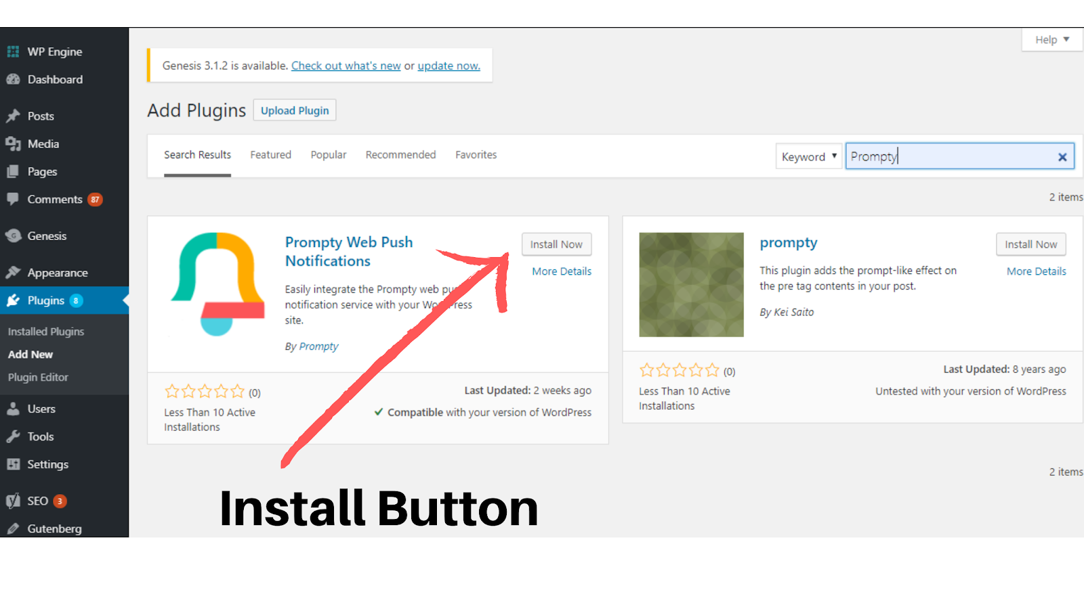Click the Comments speech bubble icon
Screen dimensions: 1084x609
[x=13, y=199]
